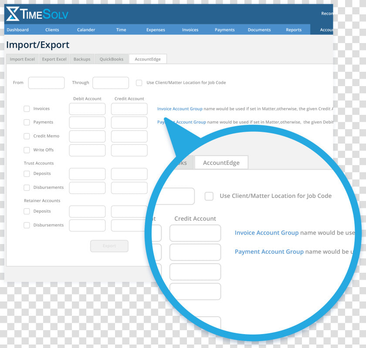
Task: Open Payments in the top navigation bar
Action: click(x=225, y=30)
